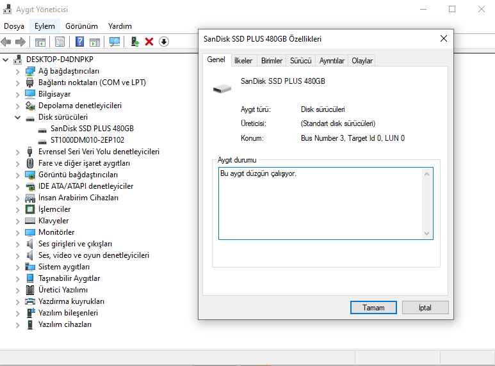Switch to the Birimler tab
This screenshot has width=495, height=366.
[x=272, y=61]
